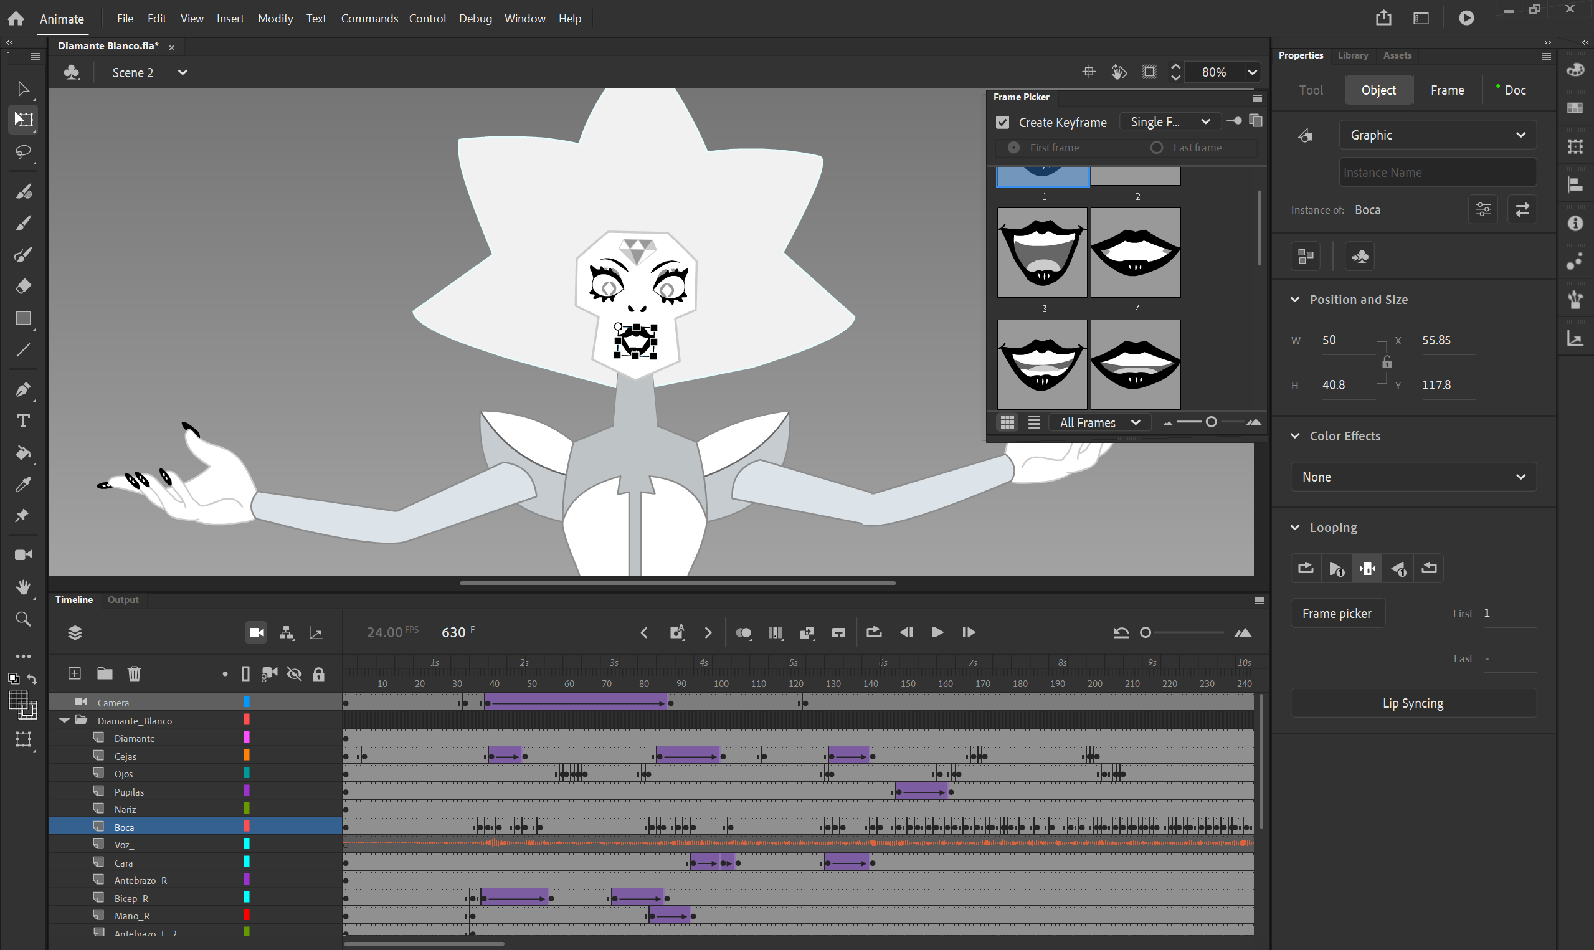Toggle onion skin in timeline
This screenshot has height=950, width=1594.
coord(743,632)
